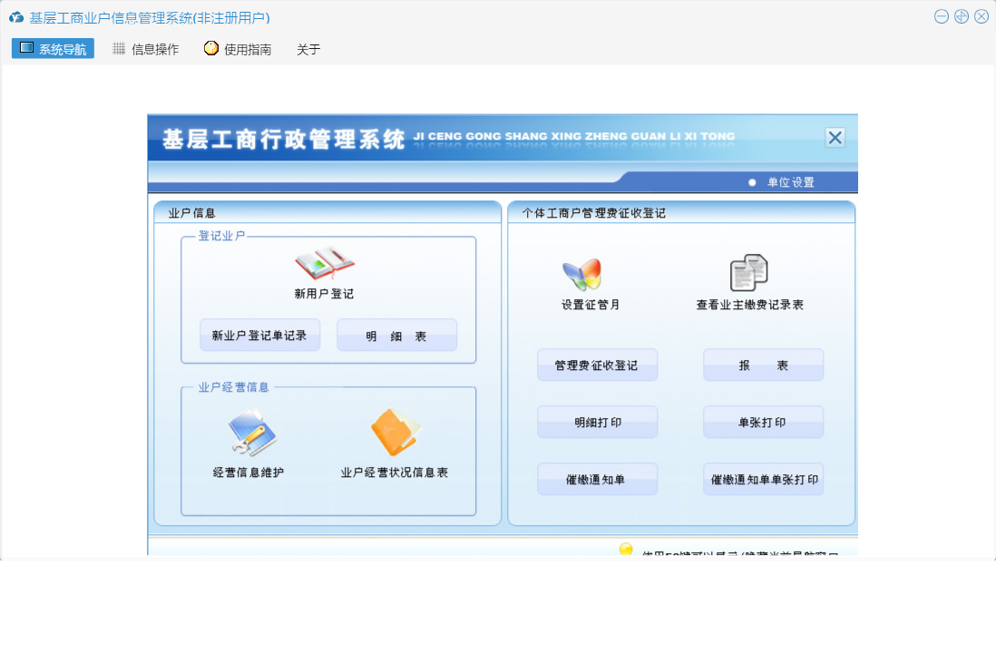Click the 催缴通知单单张打印 button
996x652 pixels.
pos(763,480)
